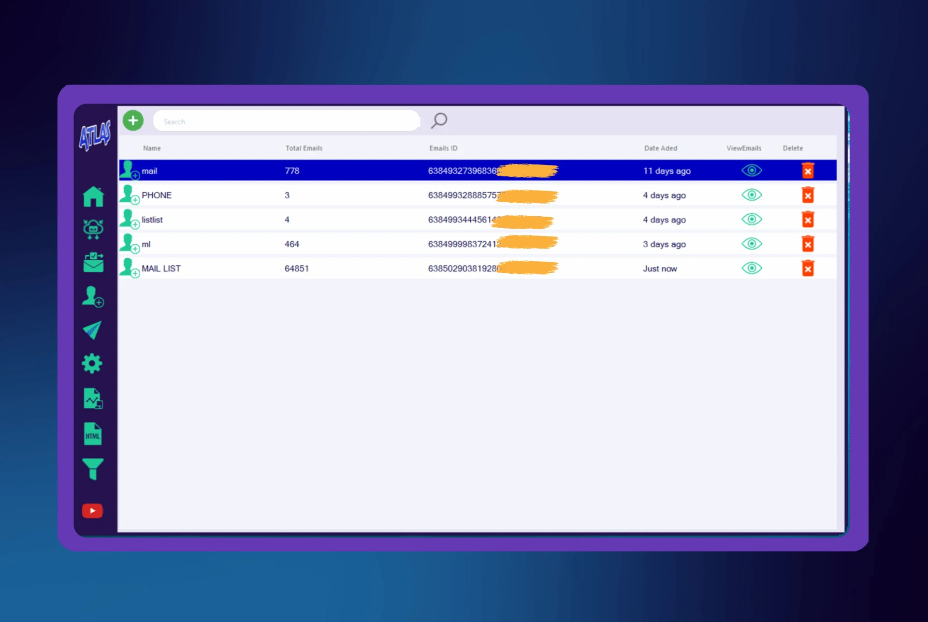928x622 pixels.
Task: Click the Total Emails column header
Action: click(x=304, y=148)
